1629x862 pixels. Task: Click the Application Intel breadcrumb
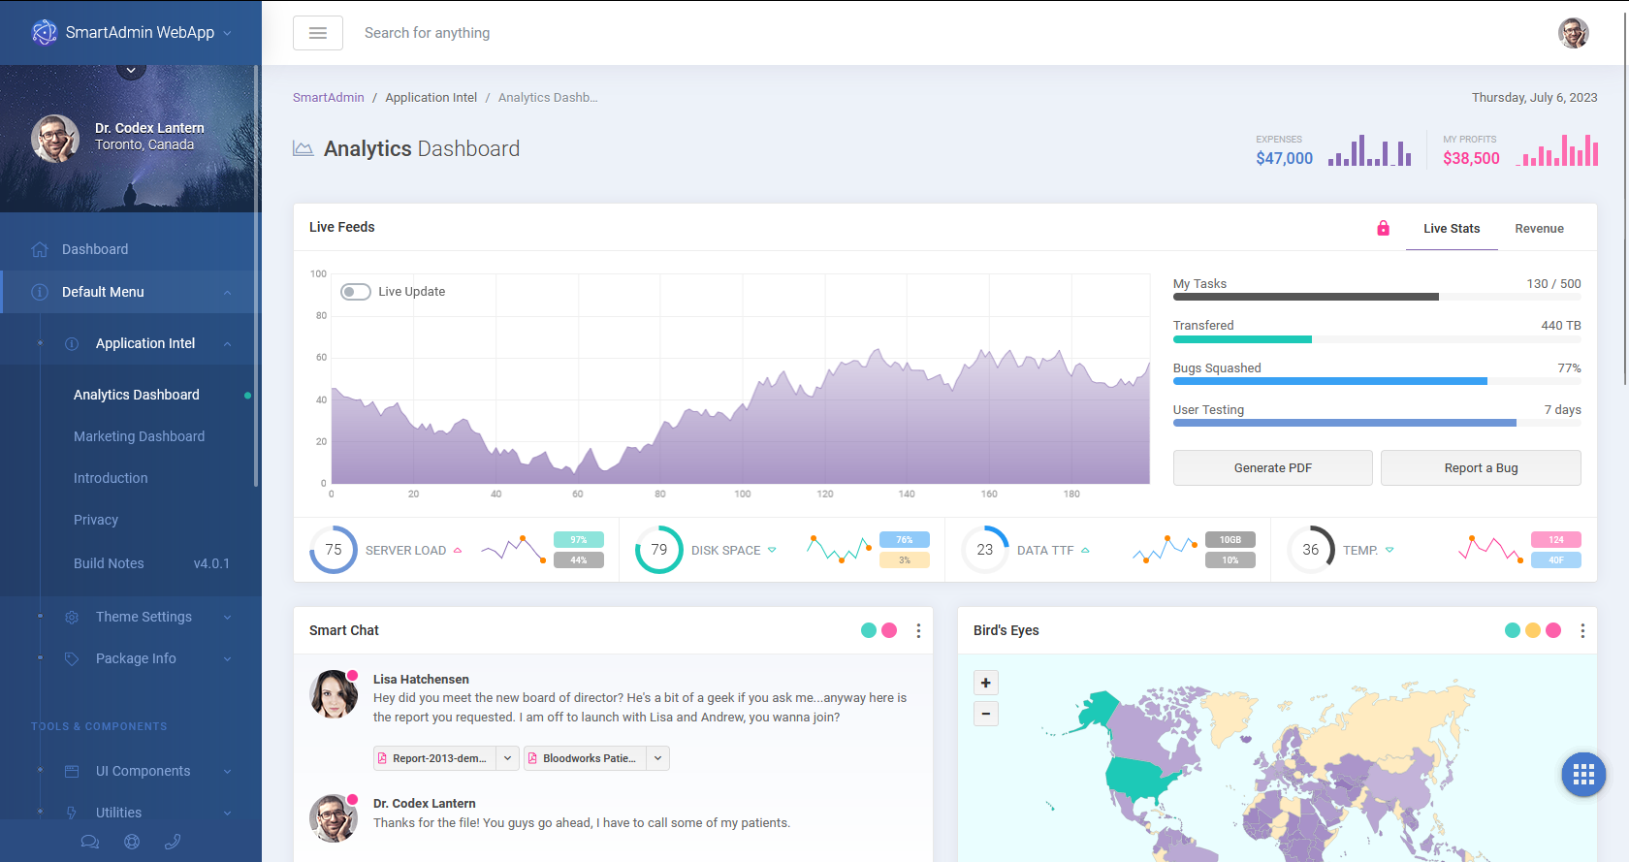click(x=431, y=97)
